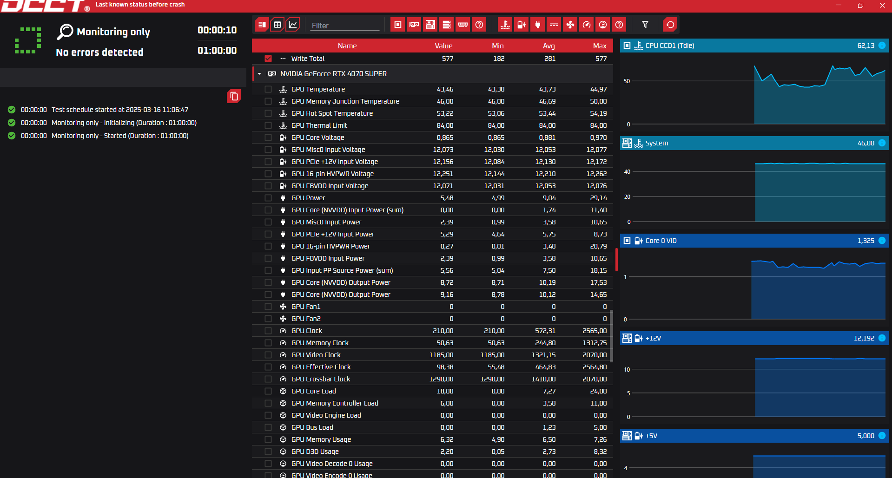Screen dimensions: 892x478
Task: Copy the log with the clipboard icon
Action: pos(234,96)
